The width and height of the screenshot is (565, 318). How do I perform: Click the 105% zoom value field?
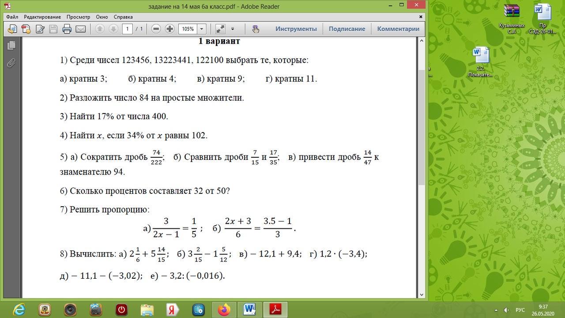tap(188, 29)
